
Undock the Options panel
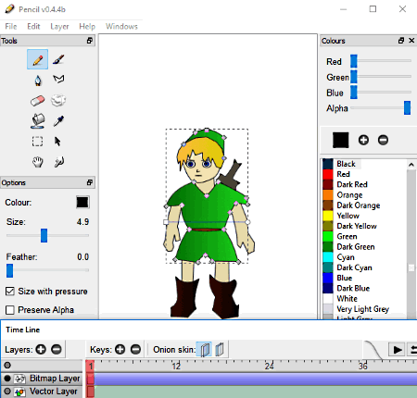90,182
